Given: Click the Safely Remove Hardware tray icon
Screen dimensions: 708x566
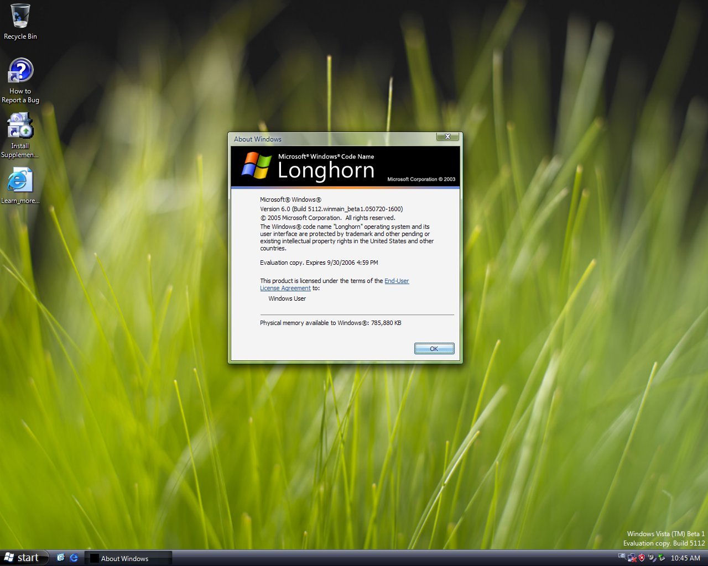Looking at the screenshot, I should [662, 558].
